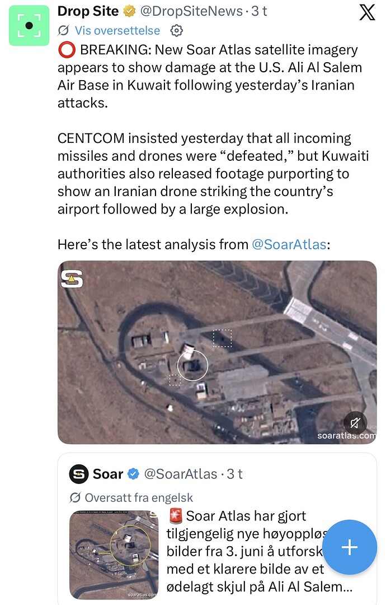Click the @SoarAtlas handle in quoted tweet
Screen dimensions: 386x605
(x=181, y=474)
